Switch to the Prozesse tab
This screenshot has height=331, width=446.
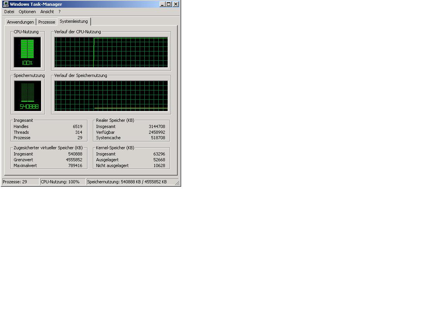(x=46, y=22)
